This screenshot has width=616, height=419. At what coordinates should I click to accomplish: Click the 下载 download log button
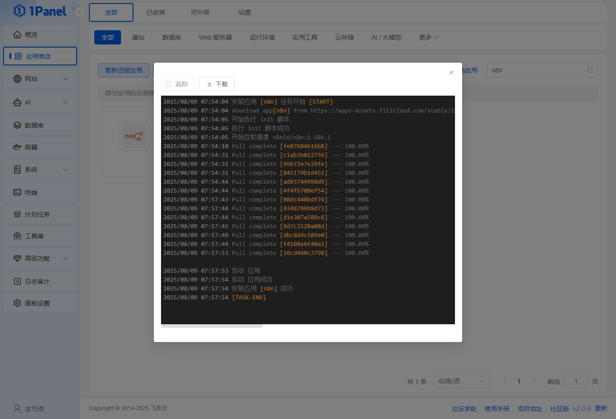pyautogui.click(x=217, y=84)
